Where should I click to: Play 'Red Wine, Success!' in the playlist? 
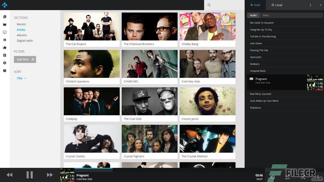tap(285, 94)
